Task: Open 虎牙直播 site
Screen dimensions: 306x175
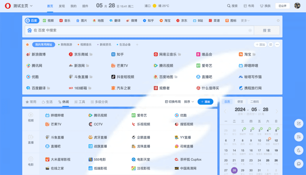Action: [98, 137]
